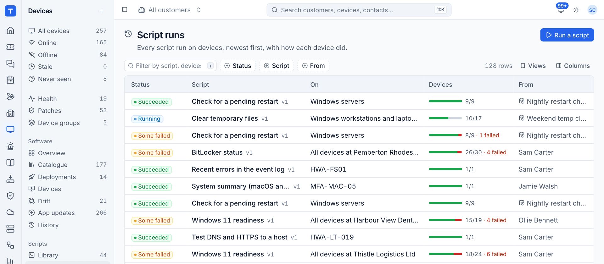Open the home icon in left rail
Screen dimensions: 604x264
[x=10, y=30]
